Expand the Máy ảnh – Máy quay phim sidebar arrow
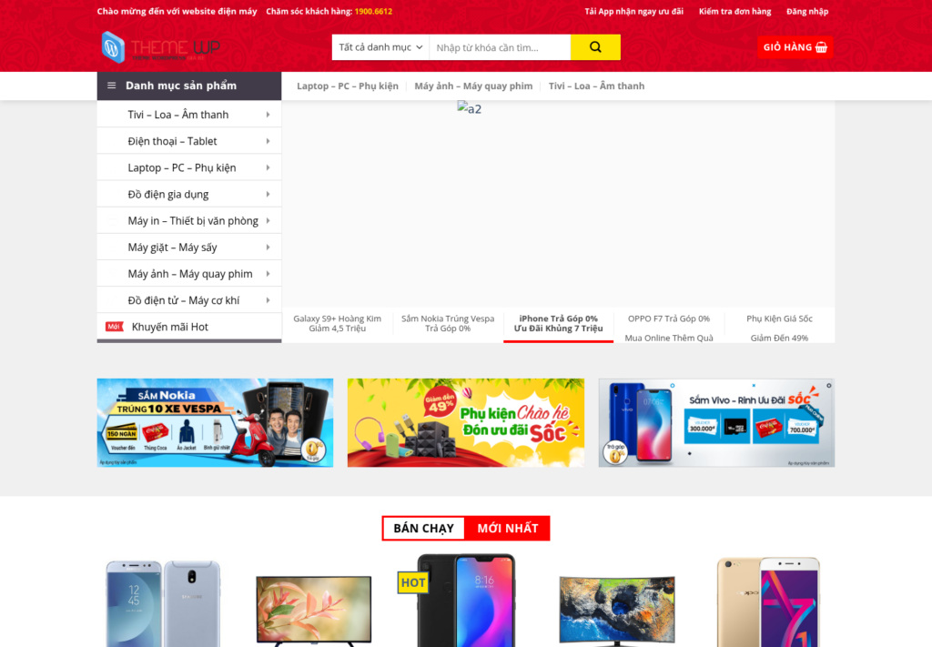932x647 pixels. coord(268,274)
